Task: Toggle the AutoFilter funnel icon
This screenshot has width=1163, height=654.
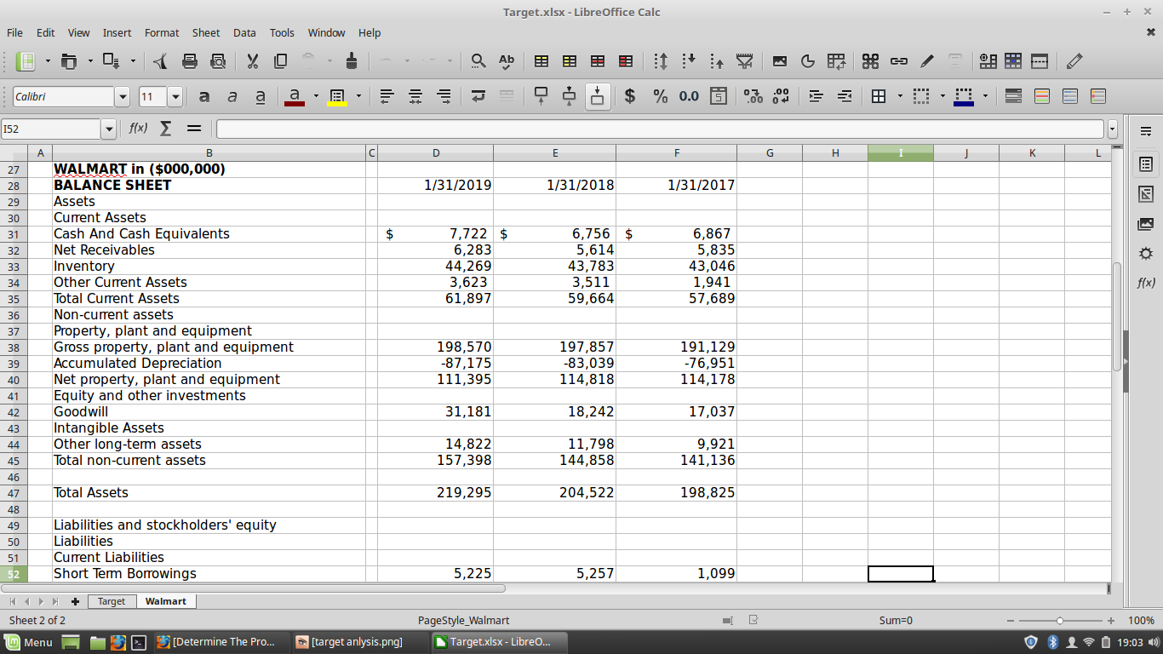Action: pyautogui.click(x=745, y=61)
